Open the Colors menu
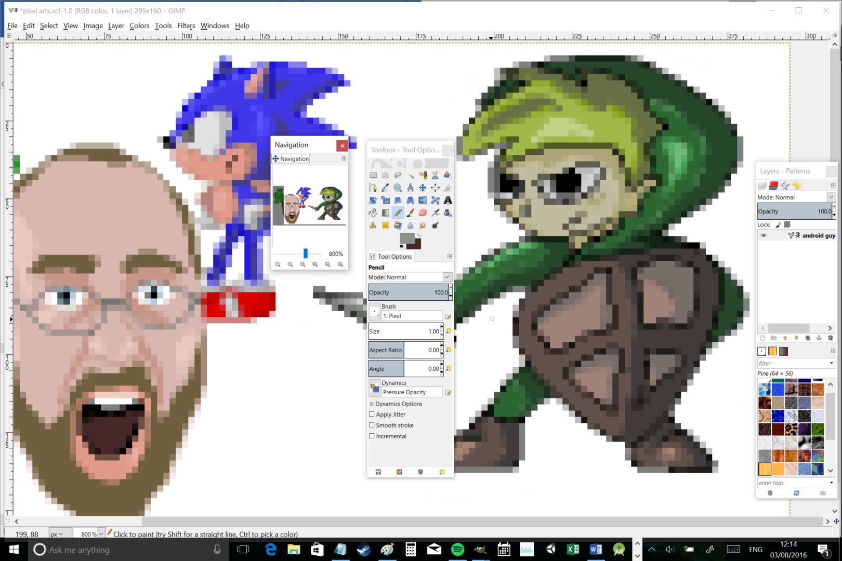The width and height of the screenshot is (842, 561). tap(139, 25)
